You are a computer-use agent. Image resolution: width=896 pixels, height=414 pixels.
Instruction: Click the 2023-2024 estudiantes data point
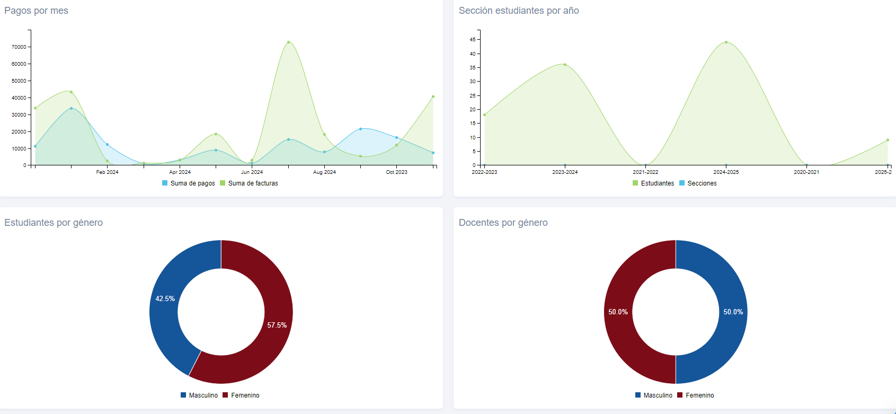(x=565, y=65)
